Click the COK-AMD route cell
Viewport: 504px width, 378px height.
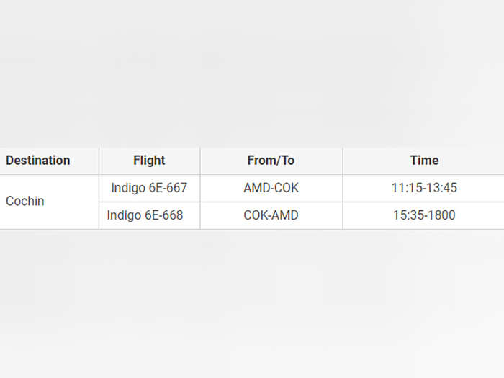[x=271, y=216]
